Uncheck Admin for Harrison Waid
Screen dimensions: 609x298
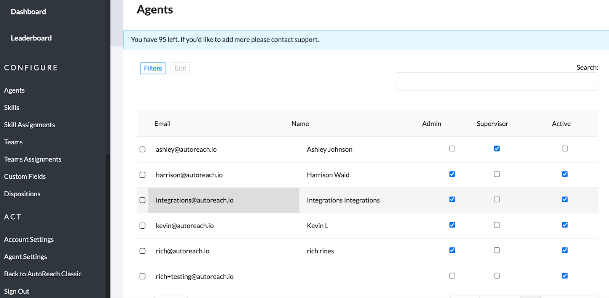(452, 174)
